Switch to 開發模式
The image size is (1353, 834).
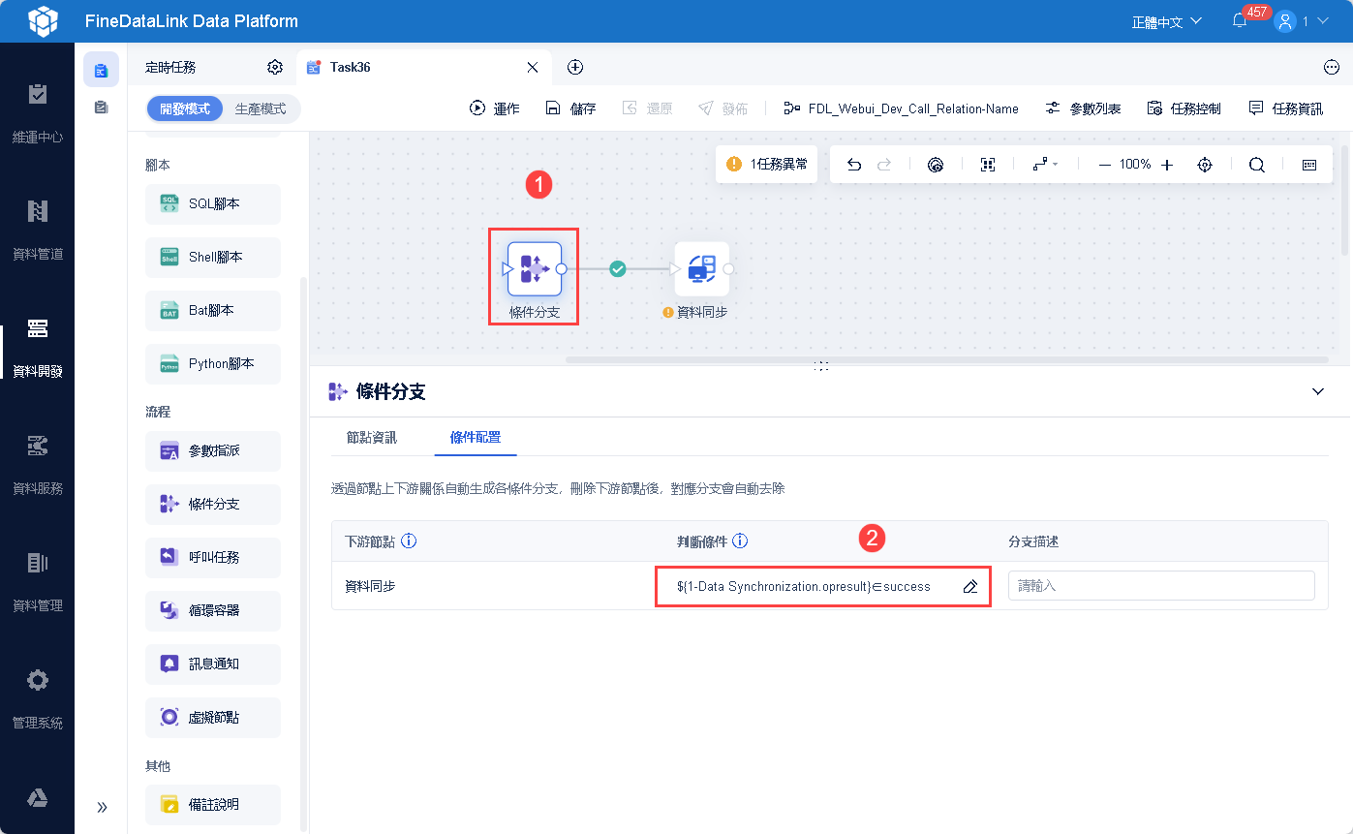(x=185, y=108)
